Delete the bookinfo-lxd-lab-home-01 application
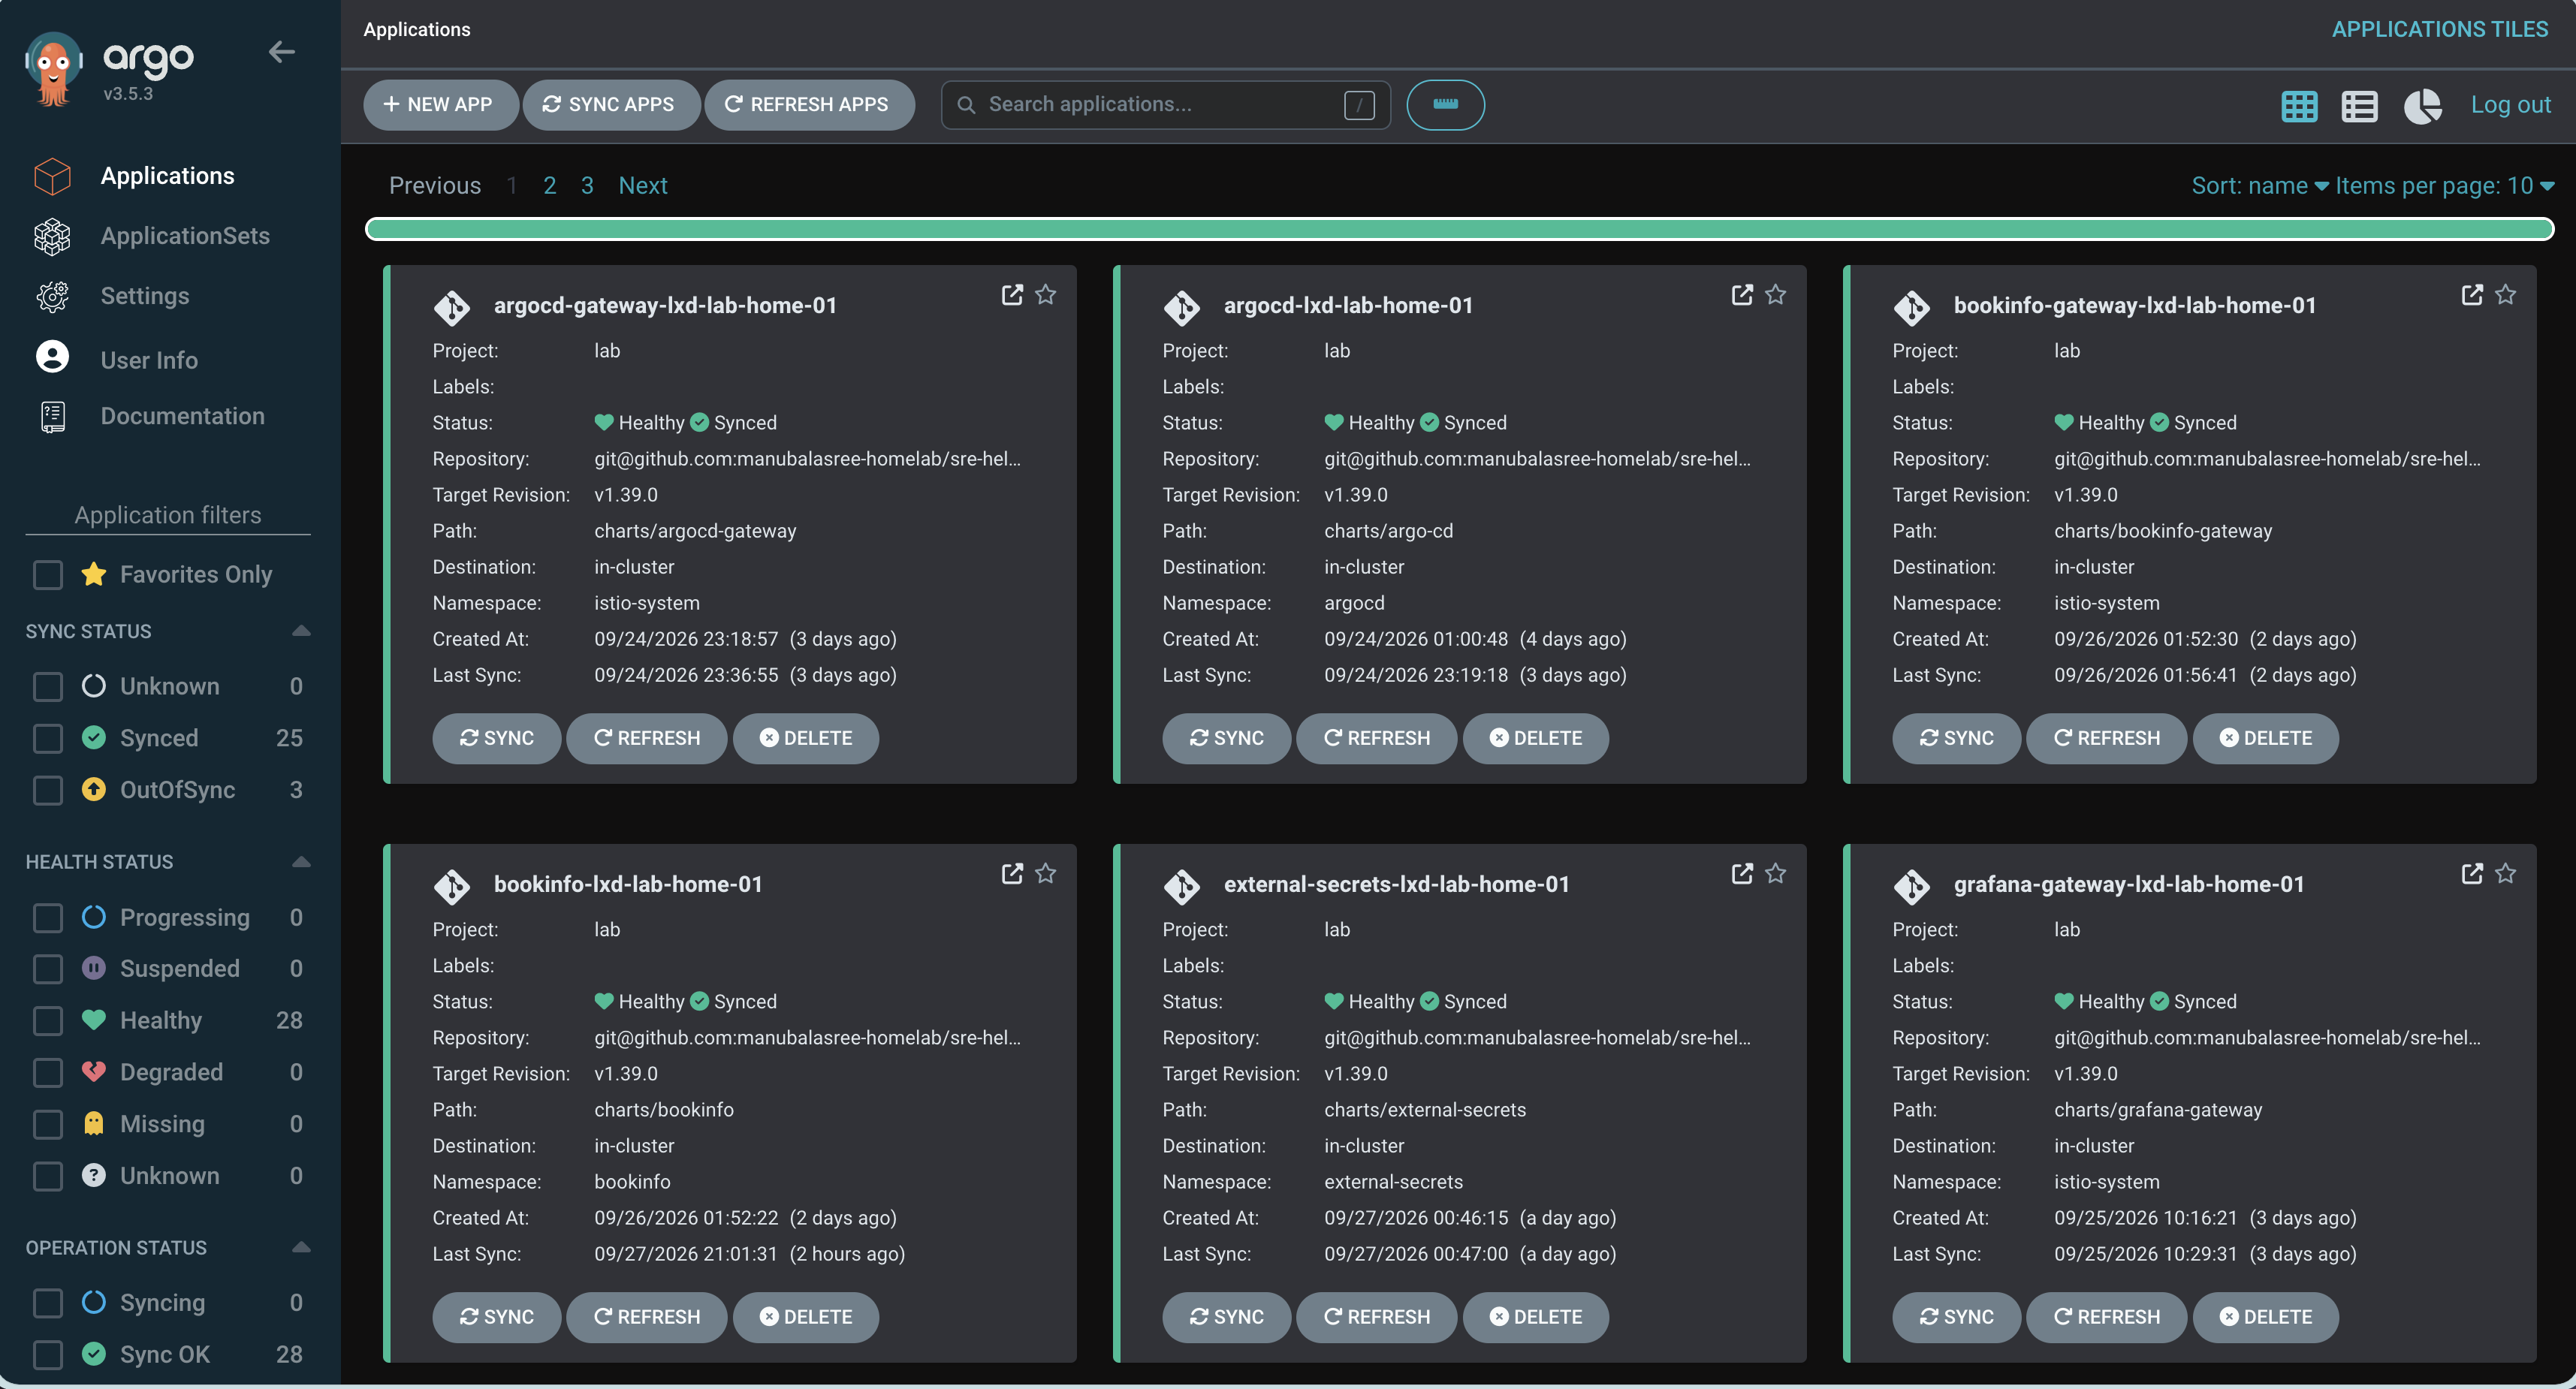The width and height of the screenshot is (2576, 1389). 806,1317
